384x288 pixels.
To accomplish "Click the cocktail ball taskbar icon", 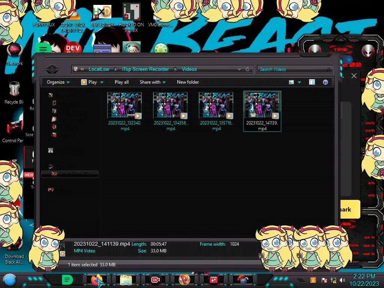I will tap(243, 280).
